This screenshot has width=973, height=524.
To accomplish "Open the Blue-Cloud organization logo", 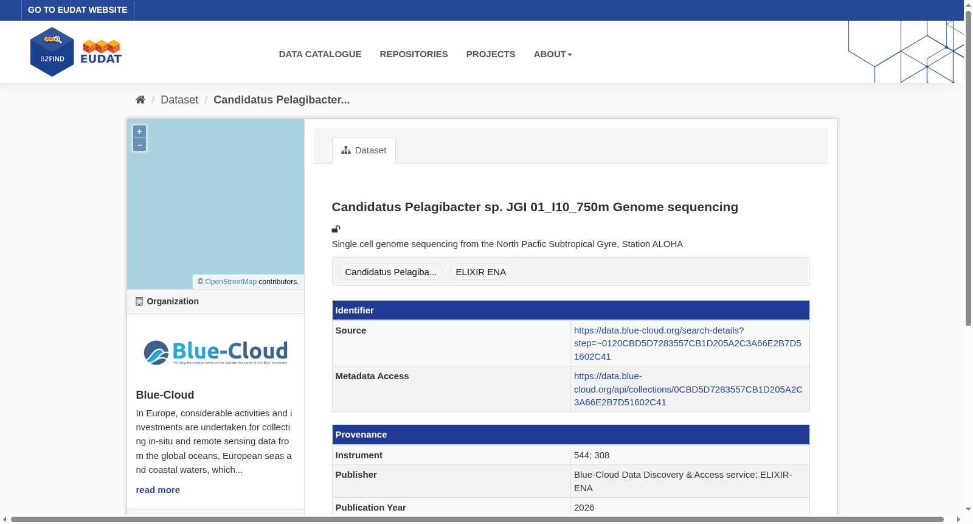I will pyautogui.click(x=215, y=352).
